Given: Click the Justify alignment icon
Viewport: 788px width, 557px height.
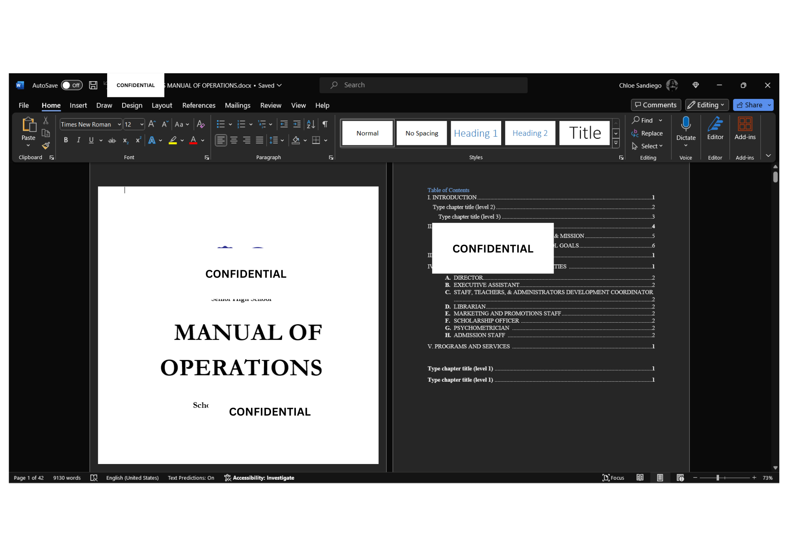Looking at the screenshot, I should tap(259, 140).
